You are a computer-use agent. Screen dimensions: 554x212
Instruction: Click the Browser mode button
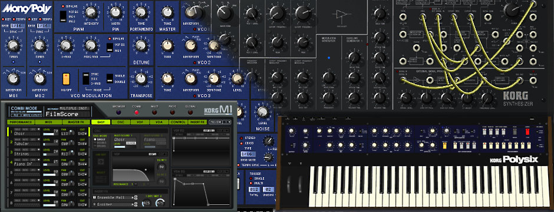coord(118,112)
